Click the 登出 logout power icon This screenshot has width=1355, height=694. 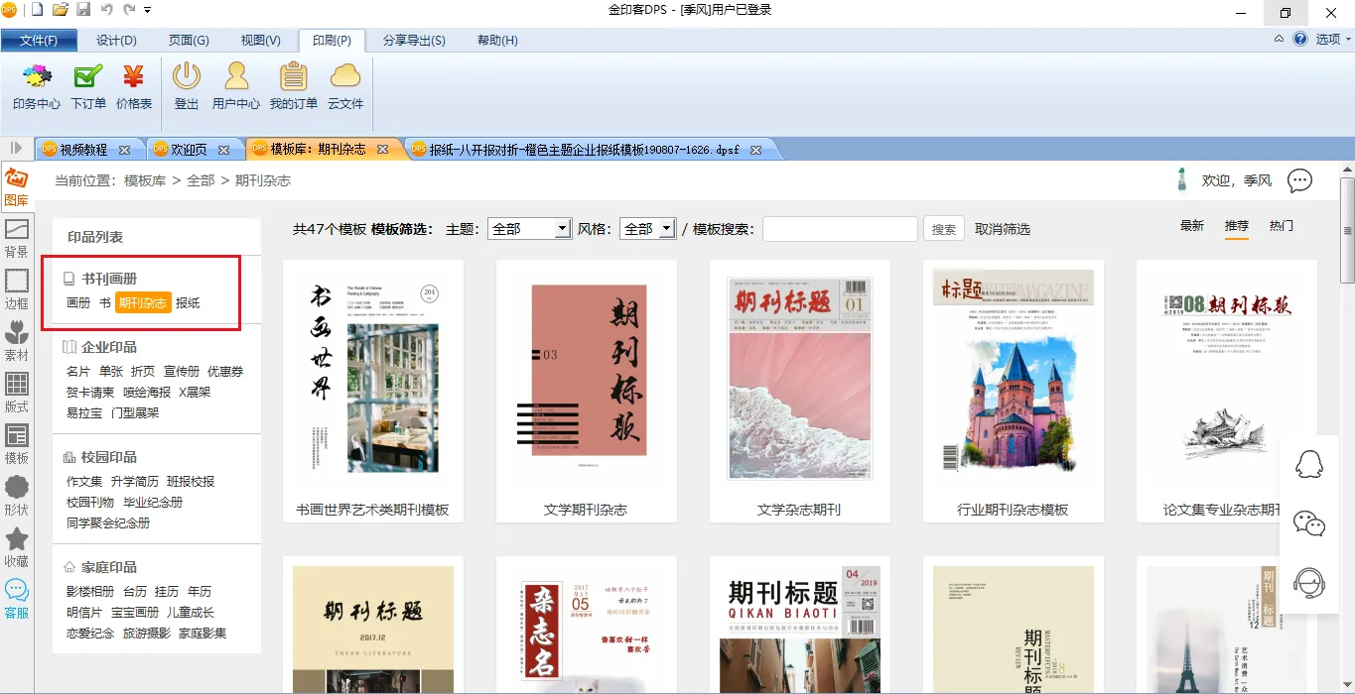coord(187,85)
